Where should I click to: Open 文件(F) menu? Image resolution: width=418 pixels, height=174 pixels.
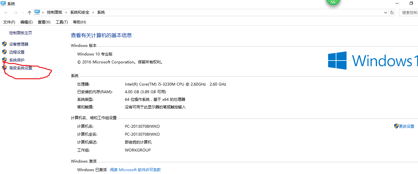[9, 22]
